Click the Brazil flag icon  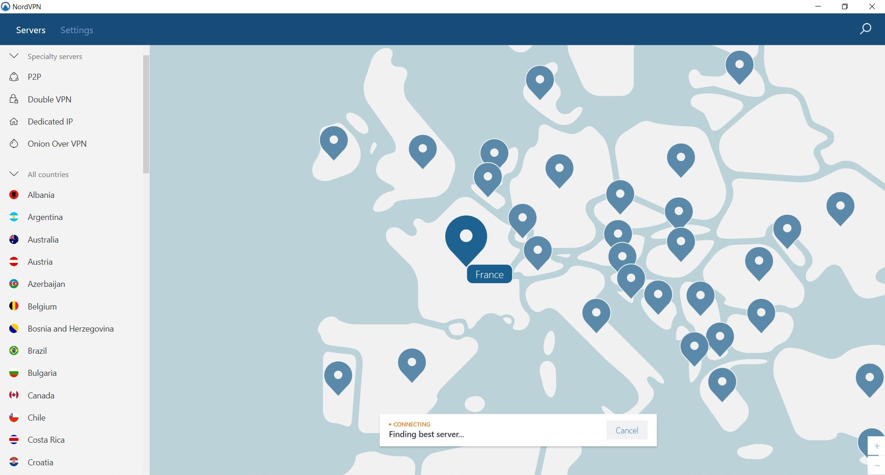(14, 350)
